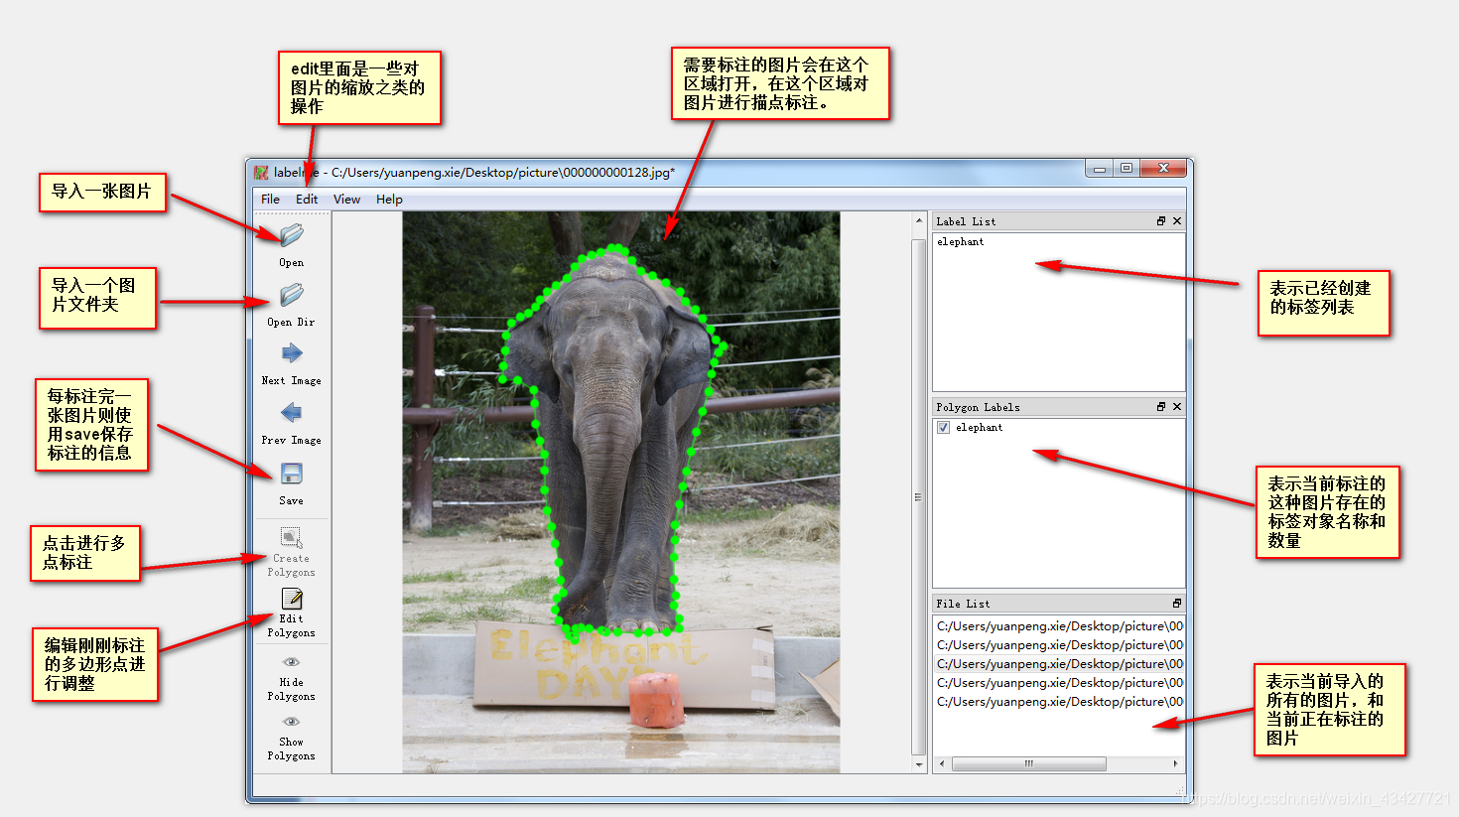Click the Hide Polygons eye icon

pyautogui.click(x=291, y=662)
